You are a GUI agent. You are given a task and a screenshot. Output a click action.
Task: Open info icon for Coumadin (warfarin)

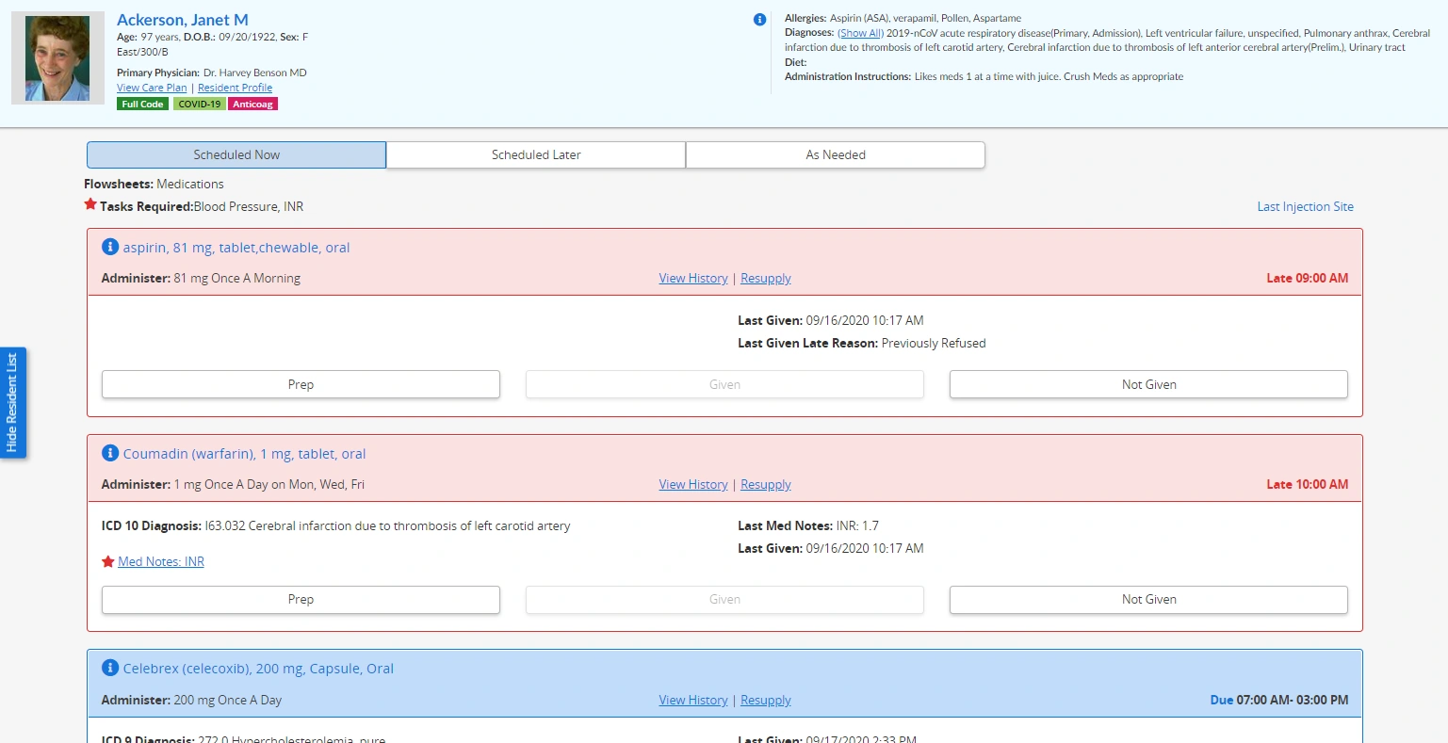pyautogui.click(x=110, y=453)
